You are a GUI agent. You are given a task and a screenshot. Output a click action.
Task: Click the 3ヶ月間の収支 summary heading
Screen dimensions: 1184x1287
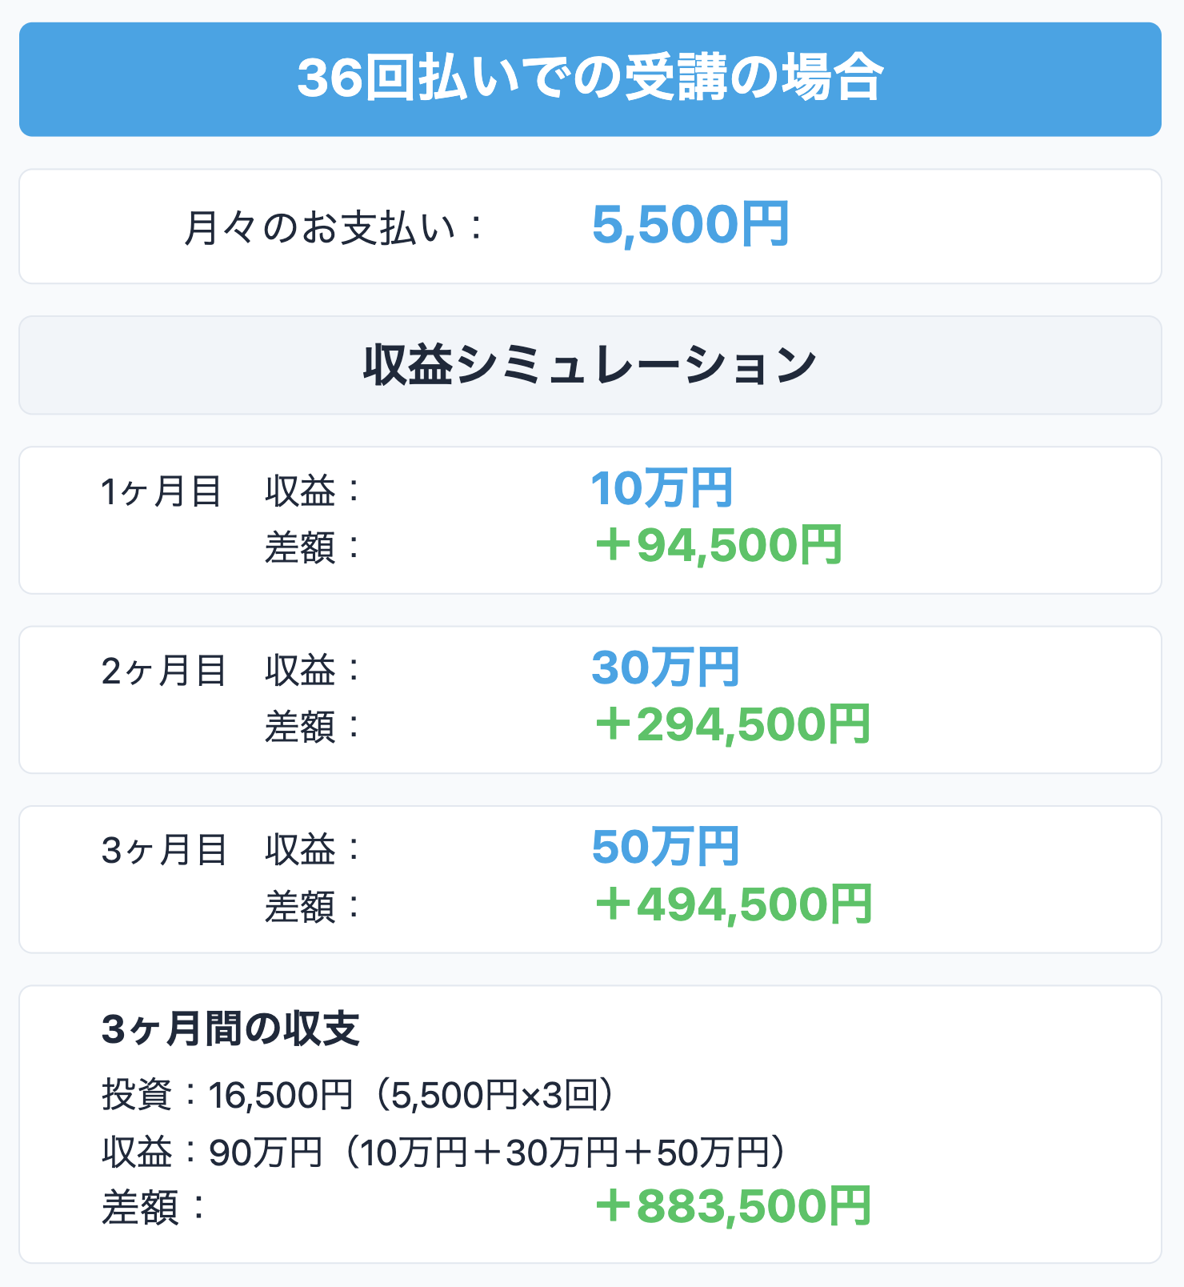click(x=230, y=1029)
